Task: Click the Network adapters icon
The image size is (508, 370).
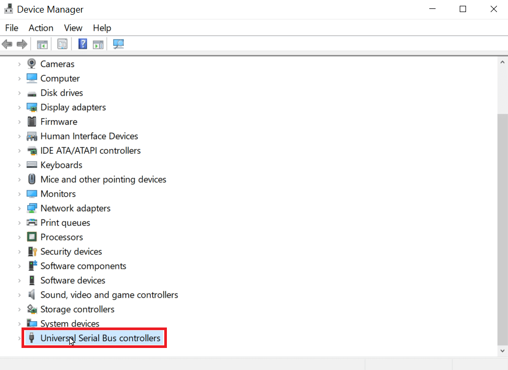Action: pyautogui.click(x=31, y=208)
